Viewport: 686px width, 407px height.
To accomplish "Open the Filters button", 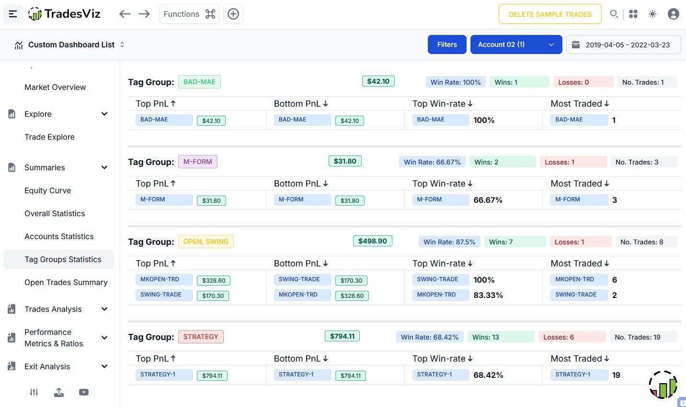I will (x=447, y=44).
